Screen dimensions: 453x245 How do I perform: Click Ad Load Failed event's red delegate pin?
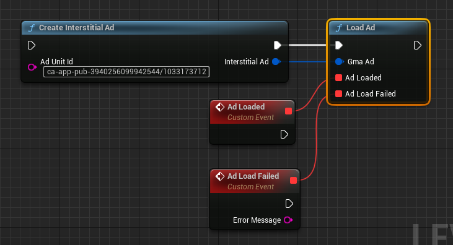tap(293, 181)
